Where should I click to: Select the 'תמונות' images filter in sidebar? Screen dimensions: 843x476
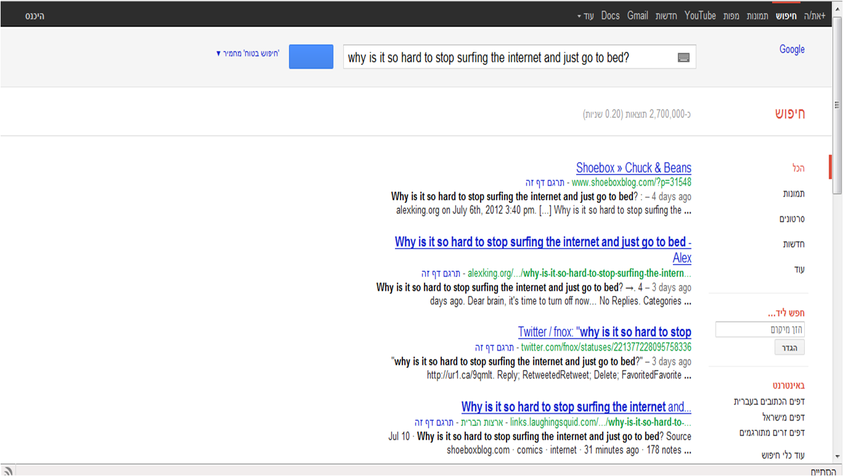[794, 194]
